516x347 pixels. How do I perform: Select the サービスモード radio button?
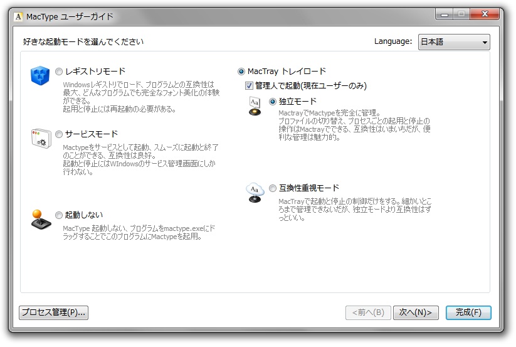[x=59, y=134]
